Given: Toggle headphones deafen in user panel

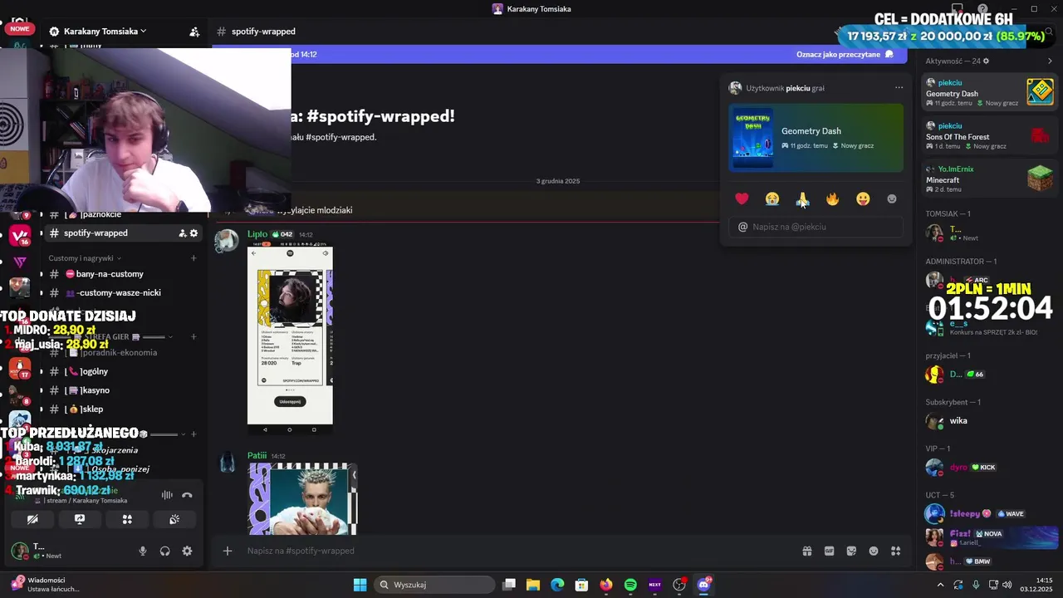Looking at the screenshot, I should 165,551.
